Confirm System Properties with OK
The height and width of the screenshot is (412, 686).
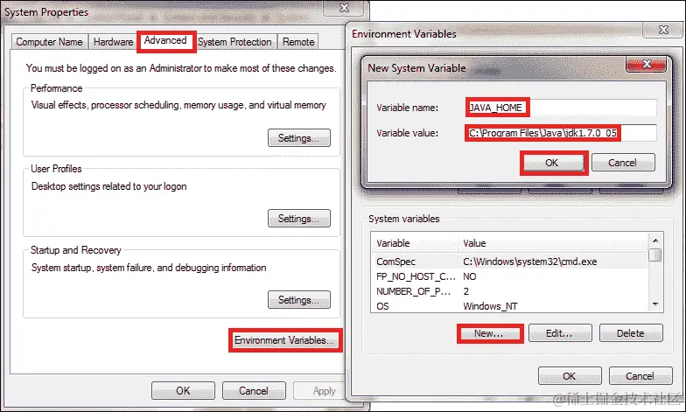(183, 390)
